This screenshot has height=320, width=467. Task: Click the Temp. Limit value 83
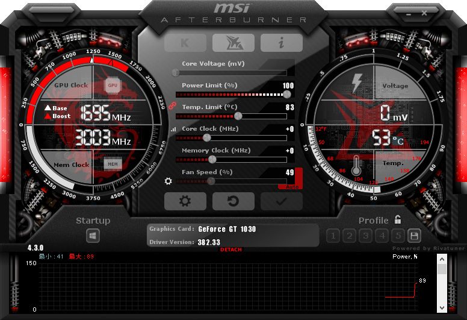pos(290,107)
